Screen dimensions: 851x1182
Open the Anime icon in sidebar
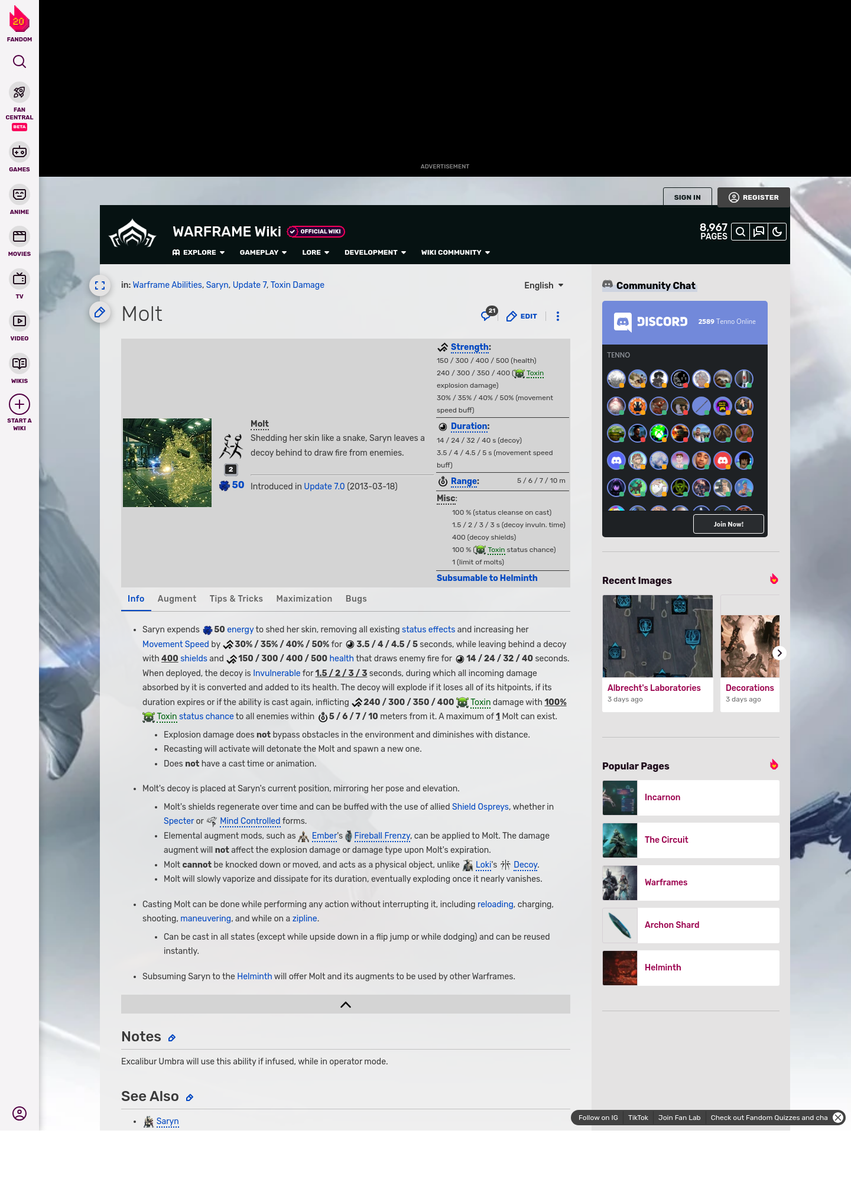[x=20, y=194]
